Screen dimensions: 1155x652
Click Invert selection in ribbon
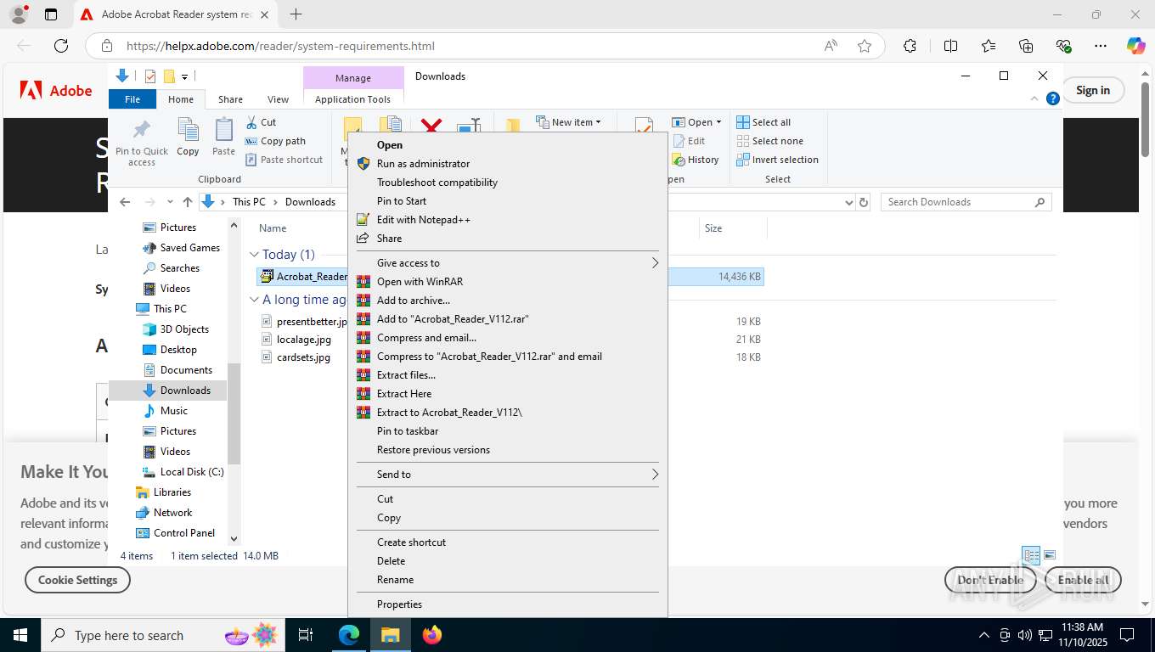point(777,160)
